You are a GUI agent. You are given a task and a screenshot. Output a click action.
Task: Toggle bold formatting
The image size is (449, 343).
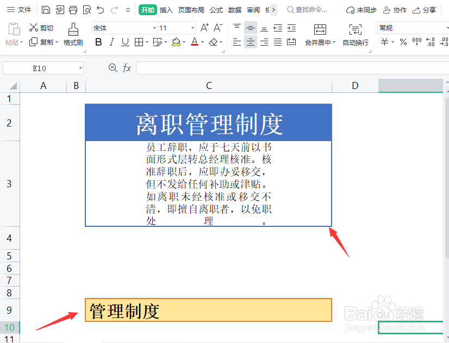98,42
